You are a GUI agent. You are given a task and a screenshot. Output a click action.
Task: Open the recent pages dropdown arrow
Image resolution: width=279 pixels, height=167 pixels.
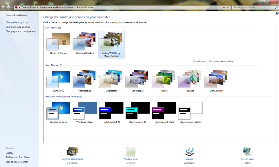[x=12, y=8]
